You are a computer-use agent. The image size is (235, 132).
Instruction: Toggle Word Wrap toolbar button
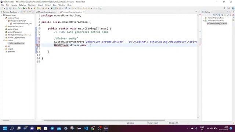[x=57, y=8]
